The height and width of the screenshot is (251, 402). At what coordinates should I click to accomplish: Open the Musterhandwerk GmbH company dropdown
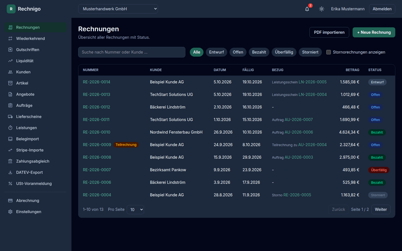click(118, 9)
